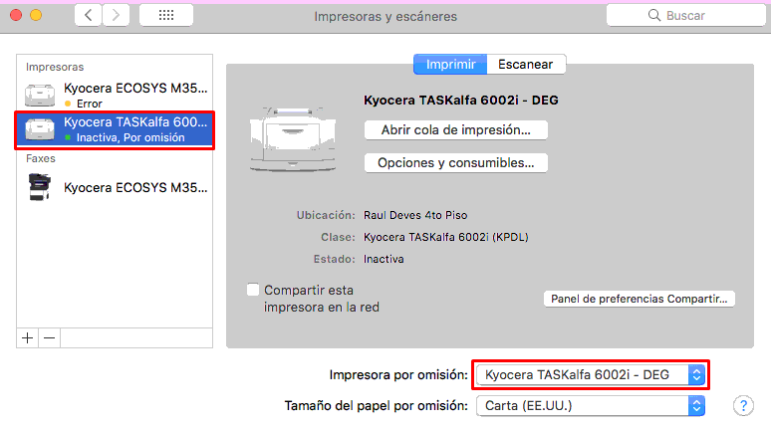Click the 'Impresoras y escáneres' window title

385,17
